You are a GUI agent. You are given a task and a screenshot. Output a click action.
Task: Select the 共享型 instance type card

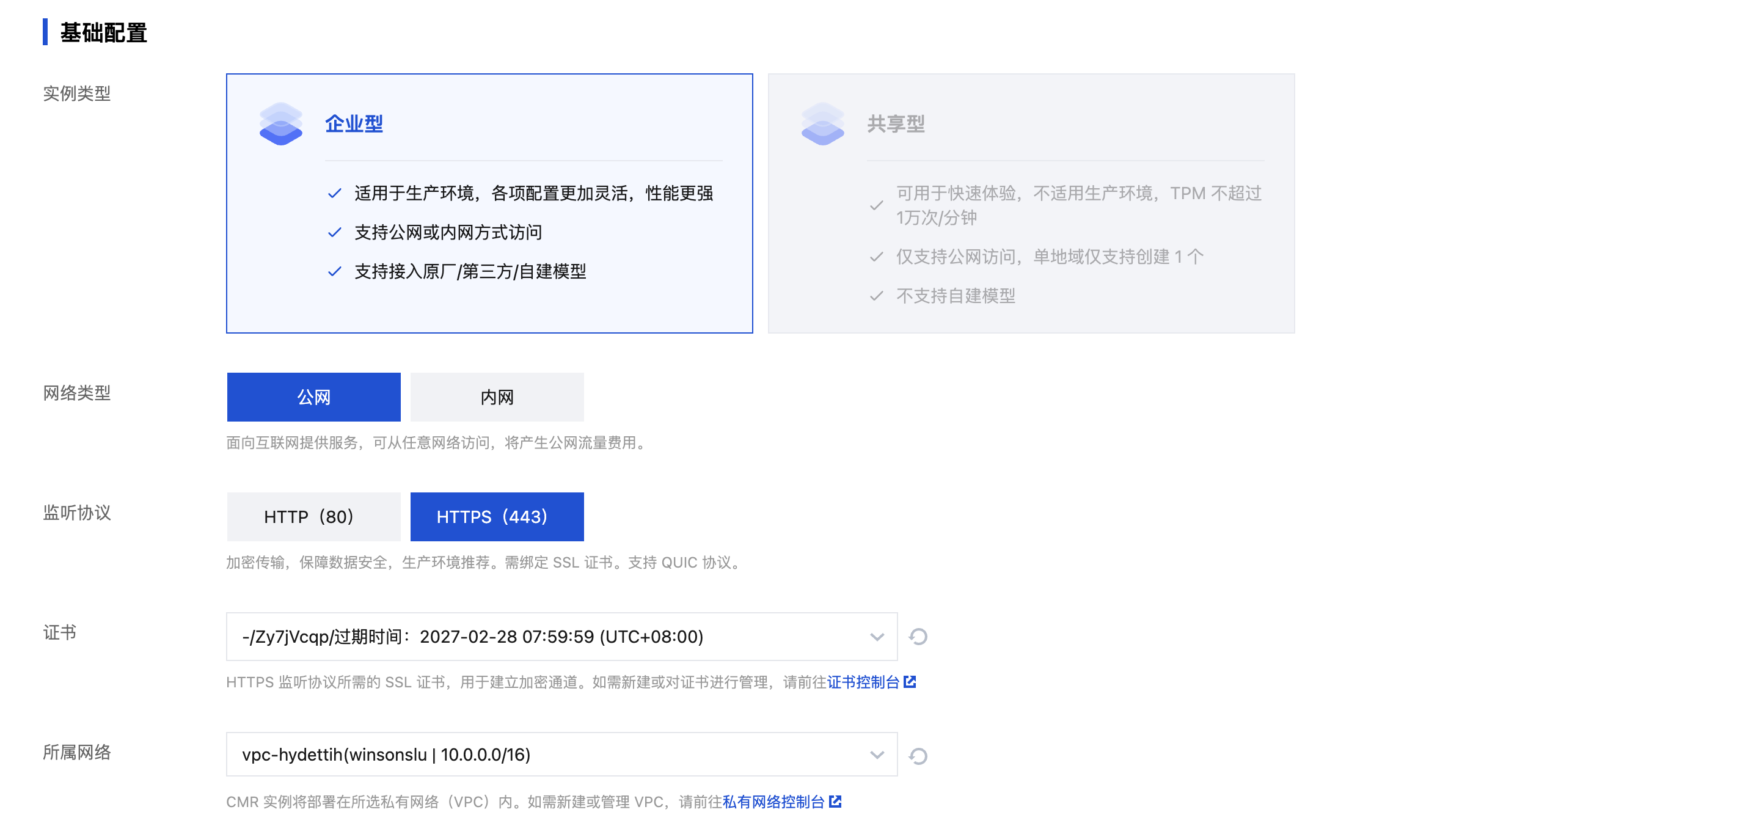[1031, 203]
